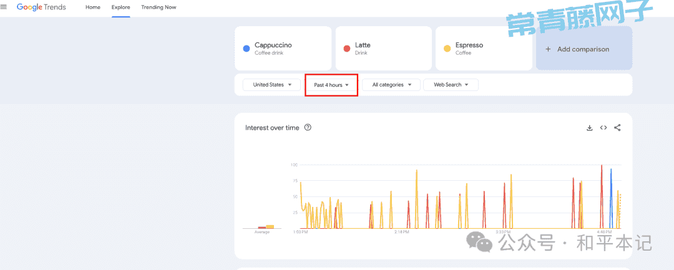Click the plus icon in Add comparison
674x270 pixels.
[x=548, y=49]
